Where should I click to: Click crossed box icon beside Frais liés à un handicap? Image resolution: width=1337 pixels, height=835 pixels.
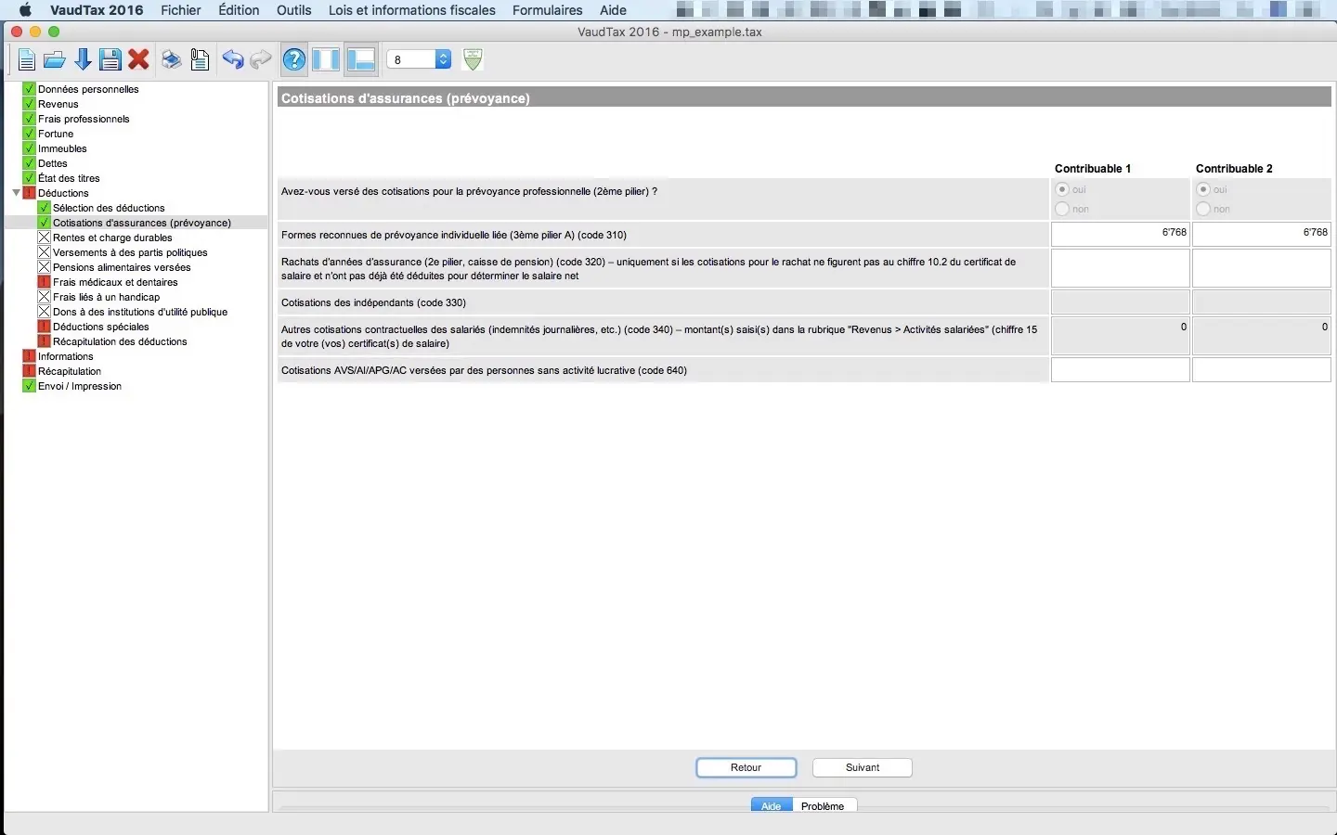[x=44, y=297]
